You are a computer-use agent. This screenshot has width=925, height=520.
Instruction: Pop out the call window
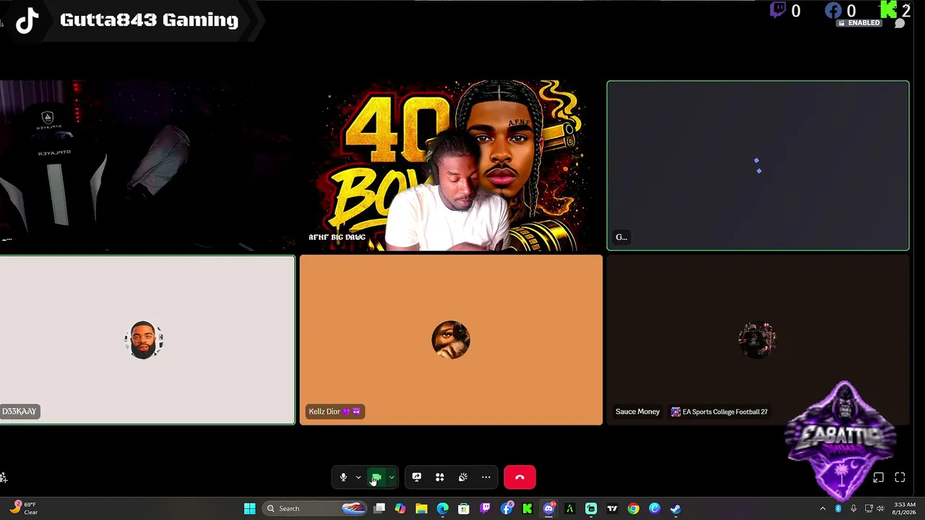tap(878, 477)
